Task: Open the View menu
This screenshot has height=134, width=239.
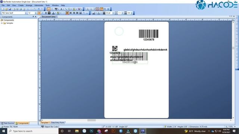Action: 14,5
